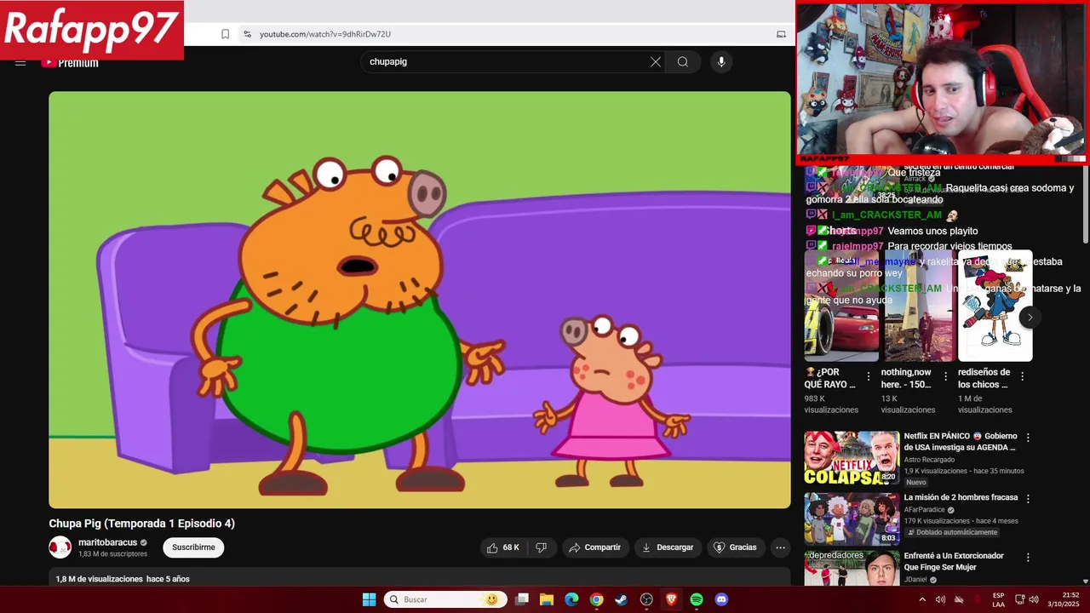Click the page vertical scrollbar
This screenshot has height=613, width=1090.
tap(1085, 204)
